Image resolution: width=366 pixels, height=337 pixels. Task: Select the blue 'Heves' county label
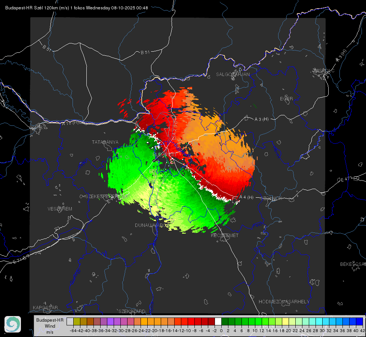coord(277,152)
